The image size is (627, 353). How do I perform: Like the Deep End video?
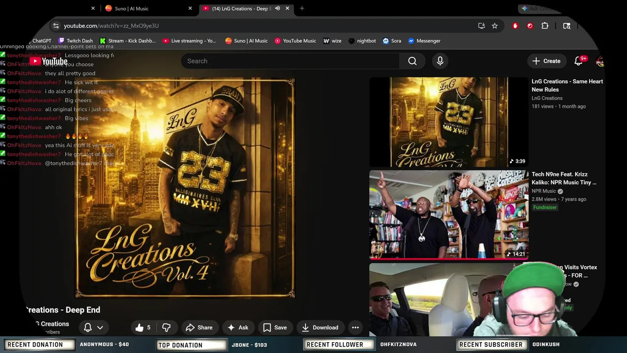coord(143,328)
